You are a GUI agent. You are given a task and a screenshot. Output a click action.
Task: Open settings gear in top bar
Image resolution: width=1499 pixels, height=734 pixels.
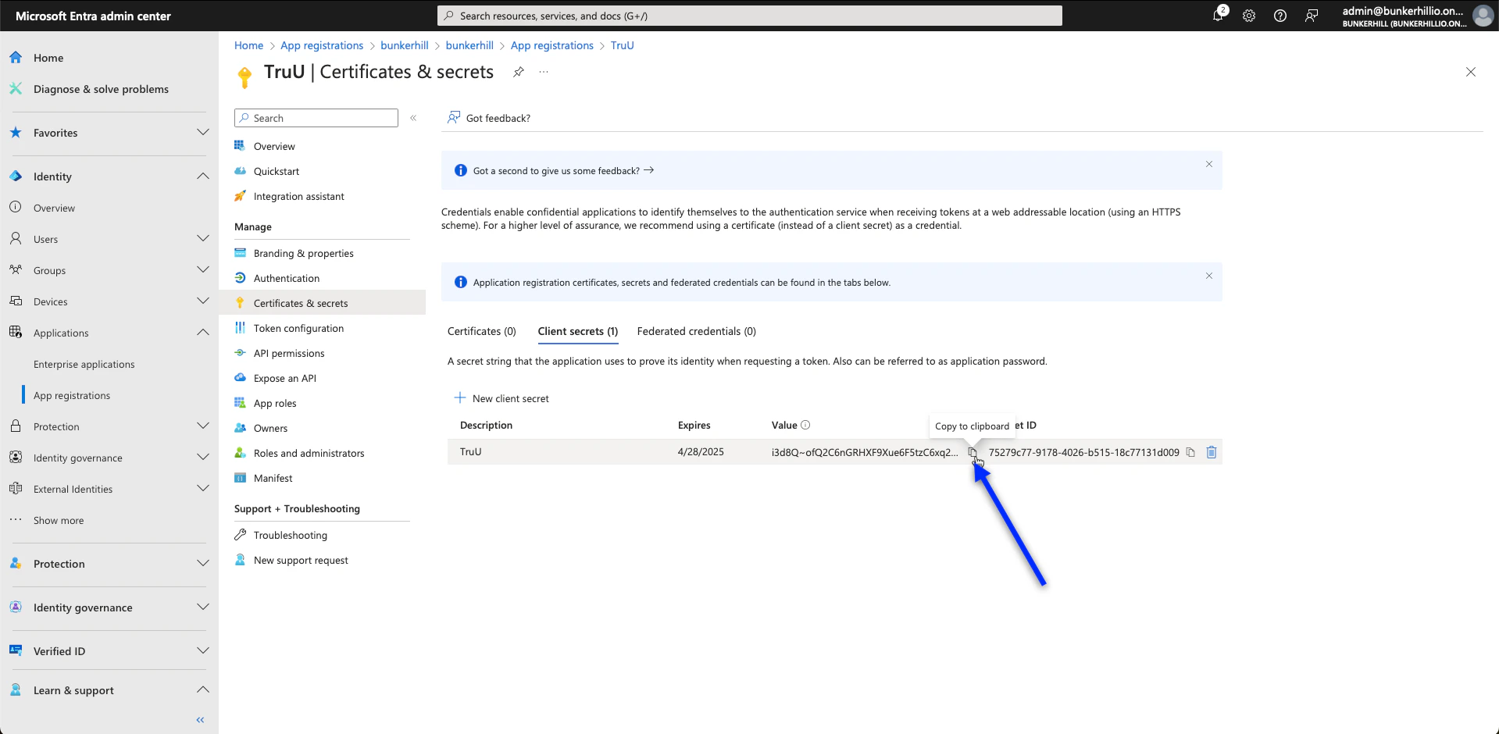click(1249, 16)
